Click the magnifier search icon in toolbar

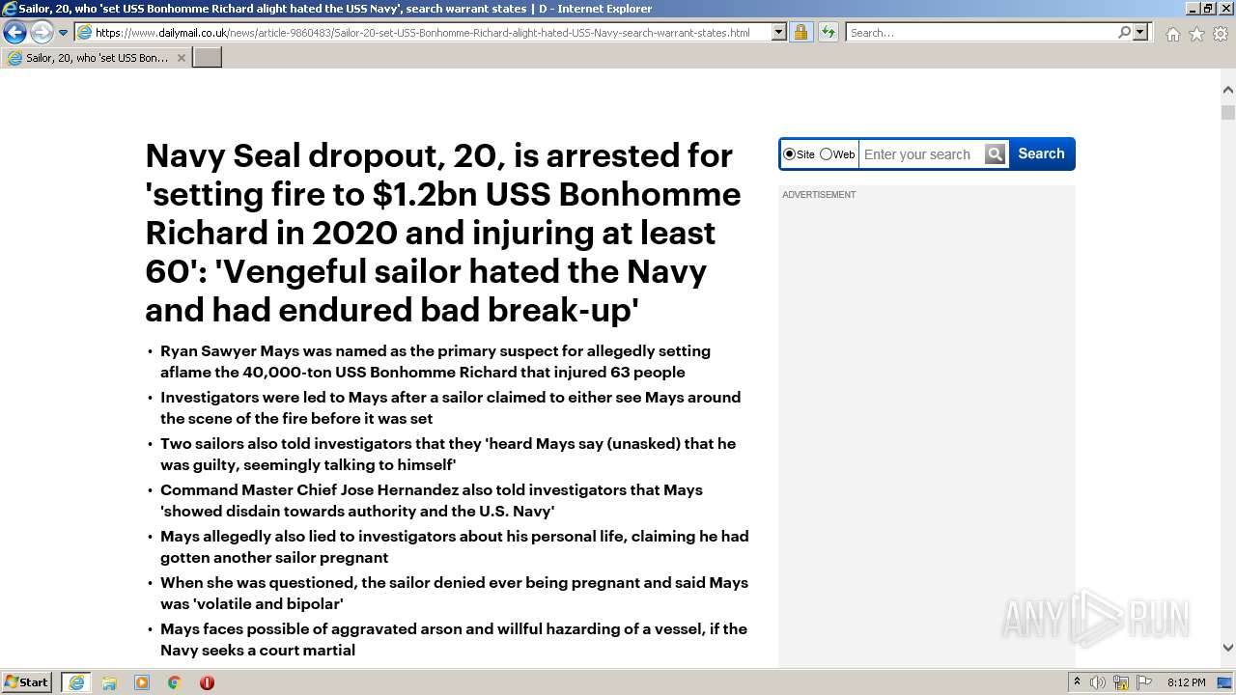click(1124, 33)
